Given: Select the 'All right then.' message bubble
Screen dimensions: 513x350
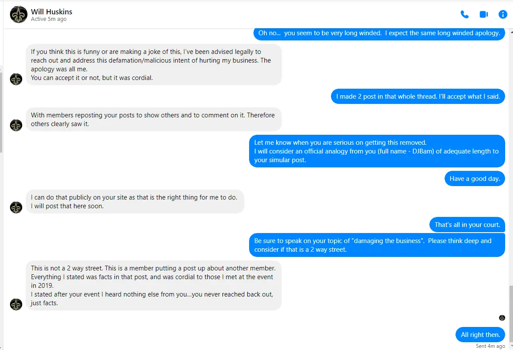Looking at the screenshot, I should tap(480, 335).
